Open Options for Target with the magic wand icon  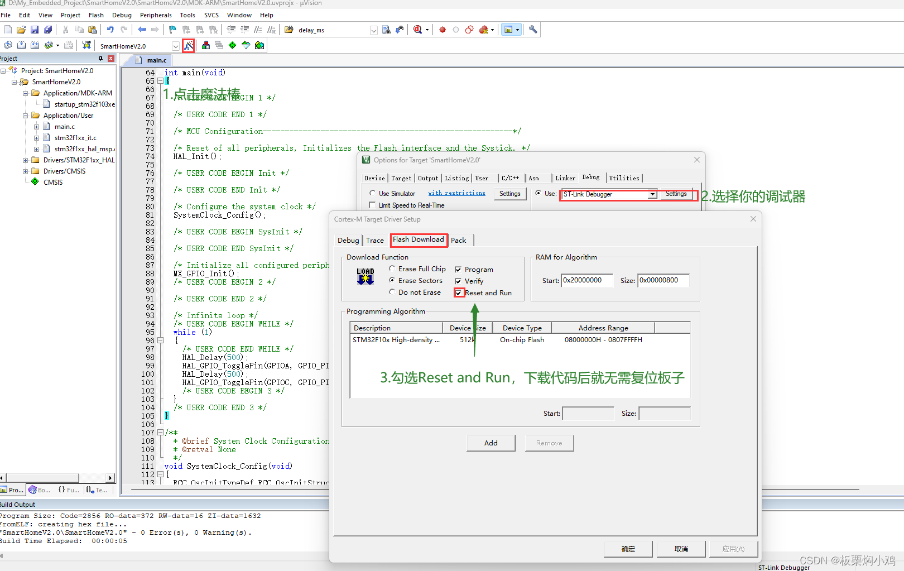188,45
